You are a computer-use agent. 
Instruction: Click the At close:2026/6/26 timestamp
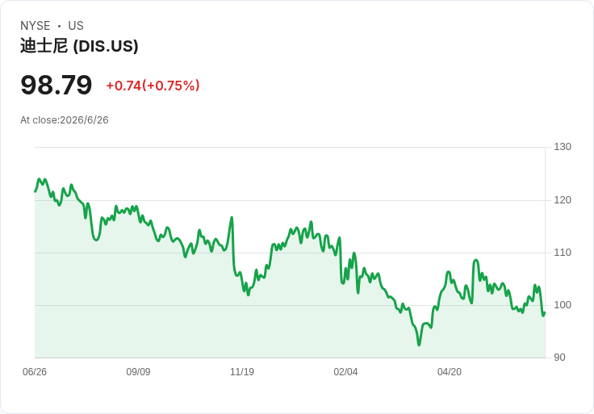pyautogui.click(x=65, y=120)
